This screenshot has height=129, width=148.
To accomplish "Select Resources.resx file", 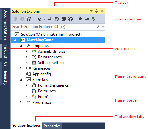I will 50,57.
